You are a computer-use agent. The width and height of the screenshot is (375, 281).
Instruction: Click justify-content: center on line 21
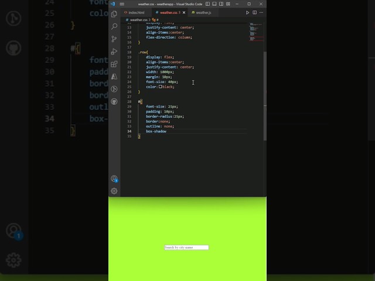coord(170,67)
